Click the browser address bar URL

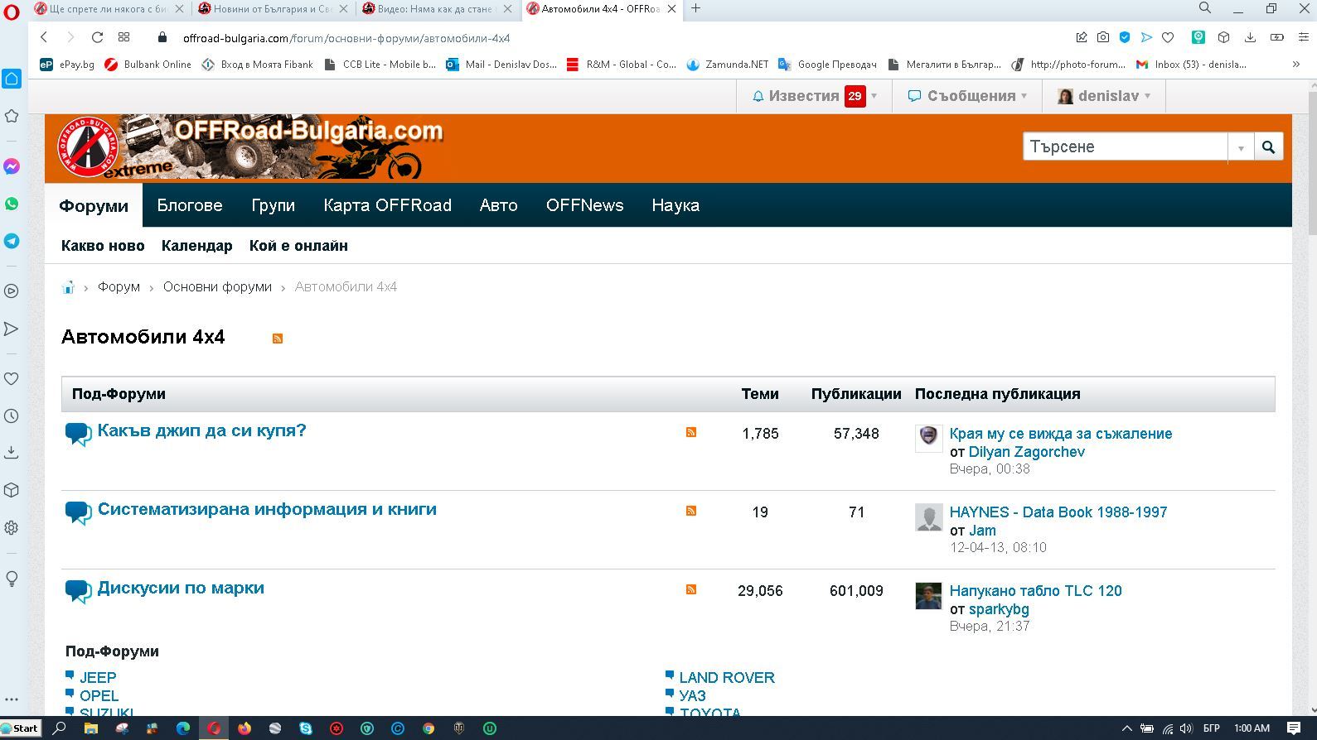coord(346,38)
